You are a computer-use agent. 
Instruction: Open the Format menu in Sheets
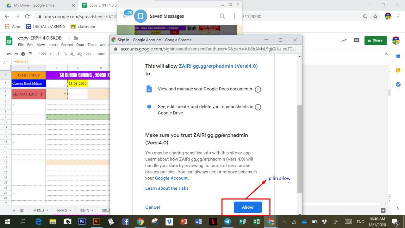(x=67, y=45)
